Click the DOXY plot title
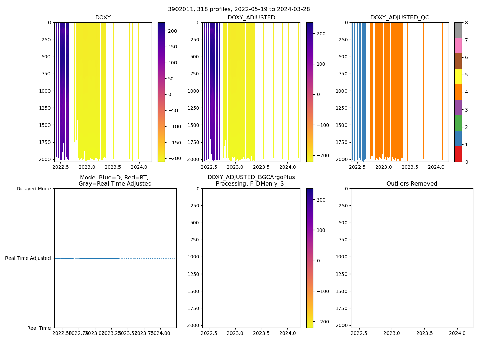This screenshot has height=341, width=478. 103,18
